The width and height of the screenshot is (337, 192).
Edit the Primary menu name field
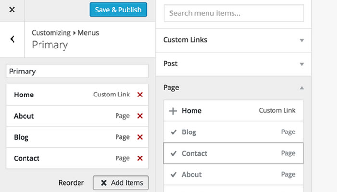pos(77,71)
